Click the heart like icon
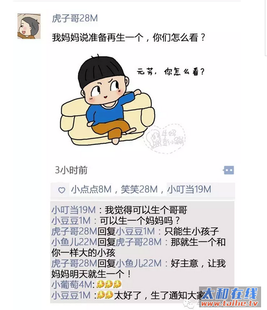Viewport: 267px width, 310px height. point(62,190)
